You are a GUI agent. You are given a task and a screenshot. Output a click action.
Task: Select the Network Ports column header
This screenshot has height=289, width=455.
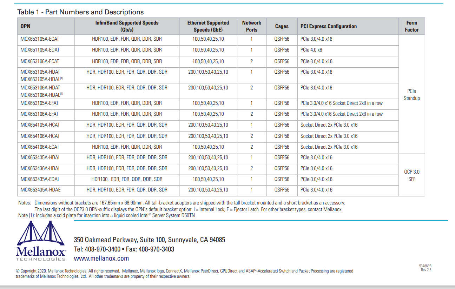tap(251, 26)
